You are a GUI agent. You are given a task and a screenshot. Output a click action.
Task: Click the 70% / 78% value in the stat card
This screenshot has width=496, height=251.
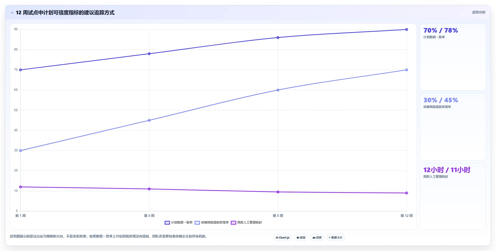(x=440, y=31)
